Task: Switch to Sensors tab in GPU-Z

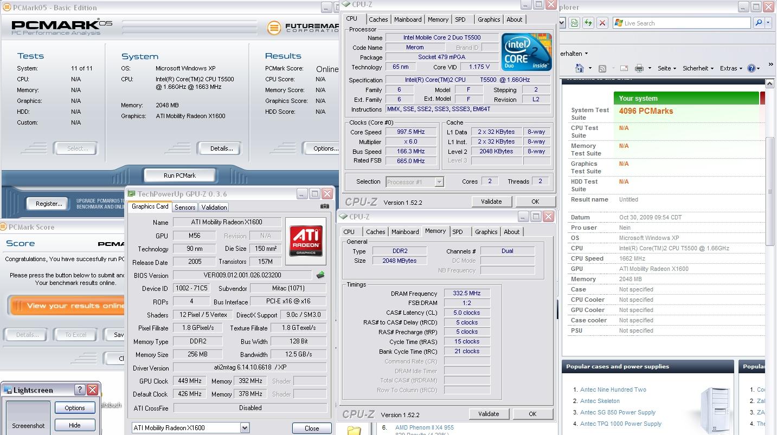Action: point(185,207)
